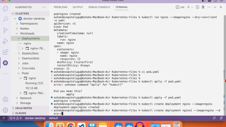The width and height of the screenshot is (226, 127).
Task: Open Finder from the Dock
Action: 49,125
